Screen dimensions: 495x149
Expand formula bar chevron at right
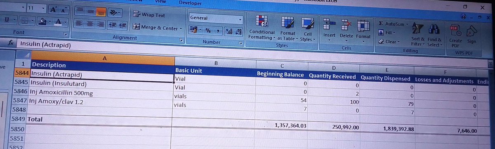tap(490, 63)
